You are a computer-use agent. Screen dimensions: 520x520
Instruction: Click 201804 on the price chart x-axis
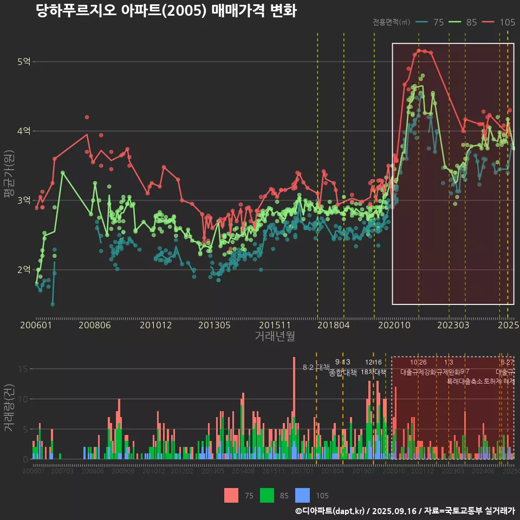[333, 325]
